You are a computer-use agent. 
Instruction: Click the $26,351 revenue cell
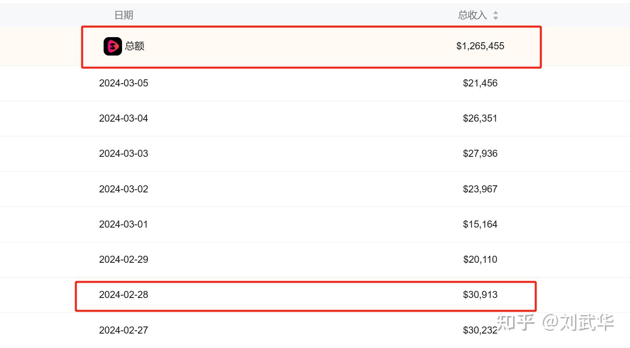coord(480,118)
